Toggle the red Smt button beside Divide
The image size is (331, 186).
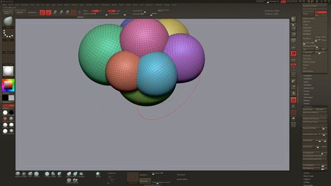click(x=321, y=12)
